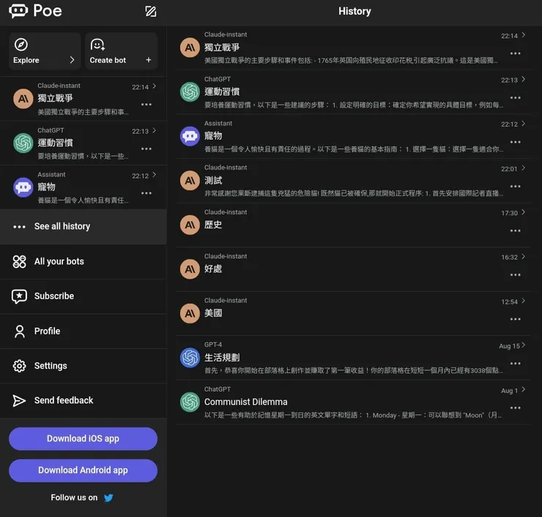Open history 運動習慣 ChatGPT avatar
Image resolution: width=542 pixels, height=517 pixels.
click(x=190, y=92)
